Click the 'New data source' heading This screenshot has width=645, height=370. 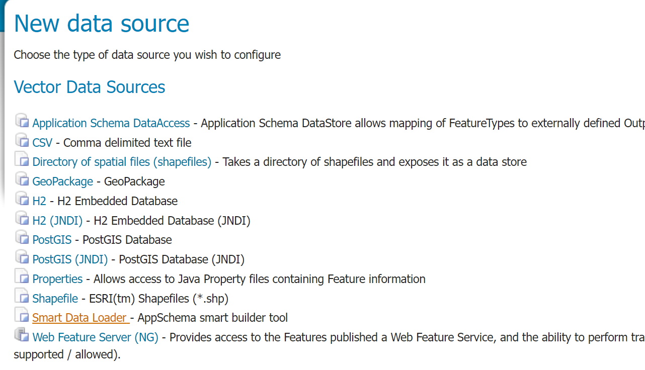[x=102, y=24]
